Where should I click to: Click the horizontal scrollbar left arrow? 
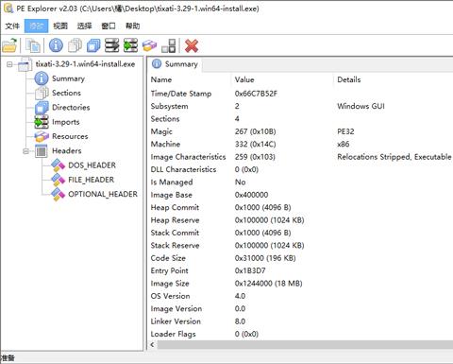click(152, 345)
